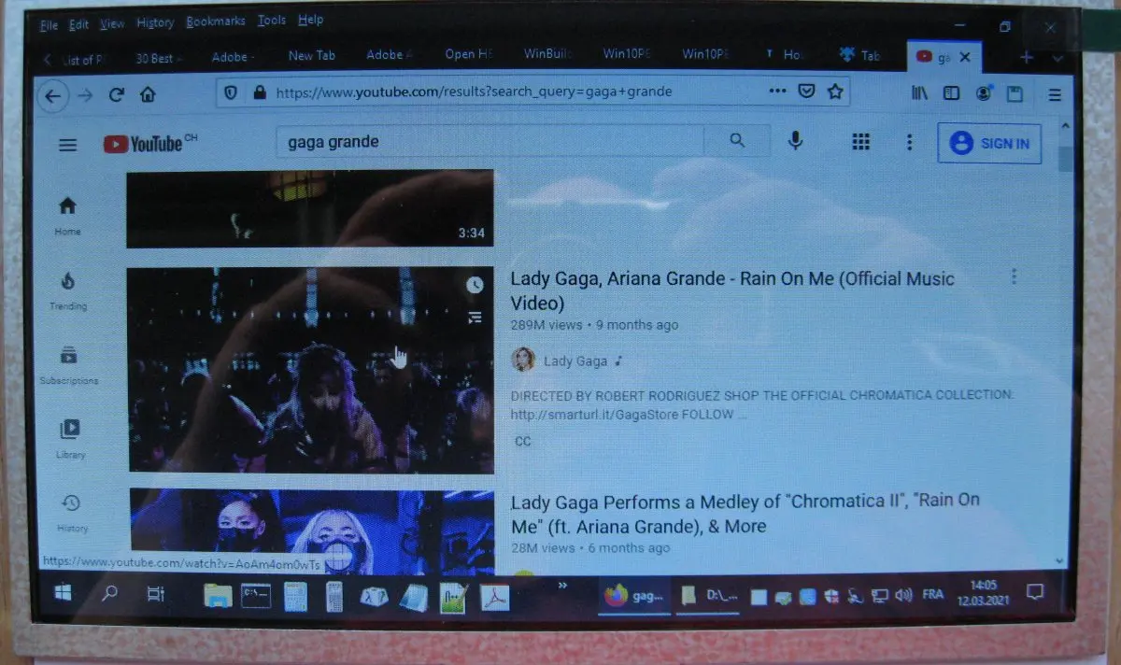Open YouTube settings three-dot menu
The height and width of the screenshot is (665, 1121).
tap(910, 143)
